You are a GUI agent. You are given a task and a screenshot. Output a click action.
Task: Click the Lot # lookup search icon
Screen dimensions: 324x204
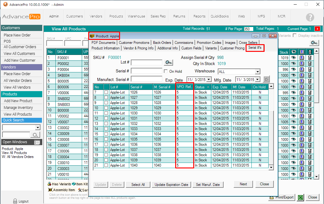[168, 63]
